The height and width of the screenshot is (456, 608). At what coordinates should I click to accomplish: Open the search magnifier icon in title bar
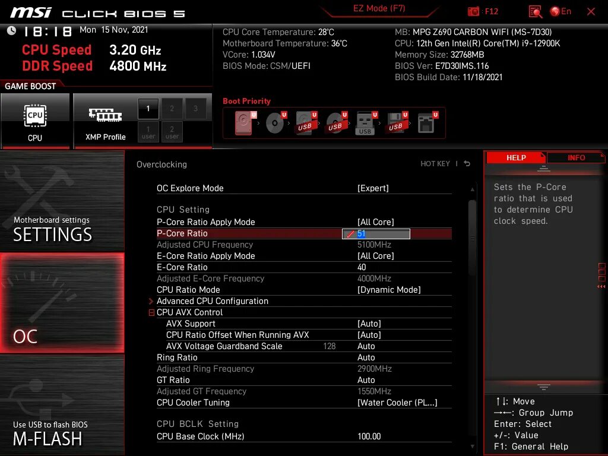534,11
